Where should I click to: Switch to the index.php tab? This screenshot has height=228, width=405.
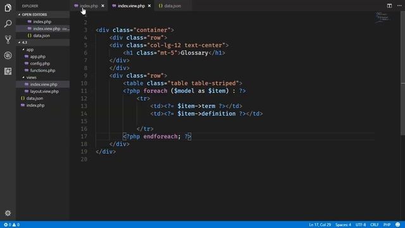tap(89, 6)
